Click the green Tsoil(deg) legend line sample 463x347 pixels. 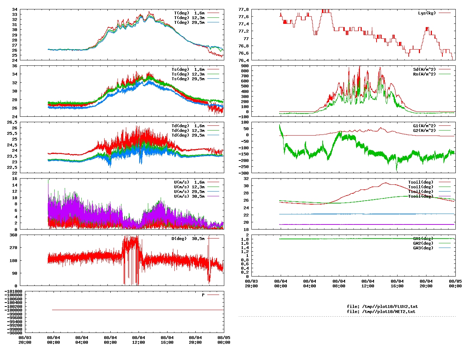(445, 187)
